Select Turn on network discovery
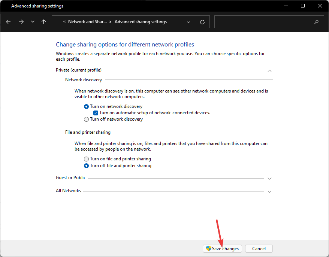Screen dimensions: 329x257 [x=87, y=106]
